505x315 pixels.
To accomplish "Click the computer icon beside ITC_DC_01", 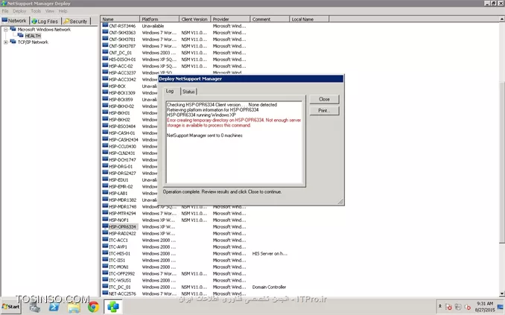I will [x=105, y=287].
